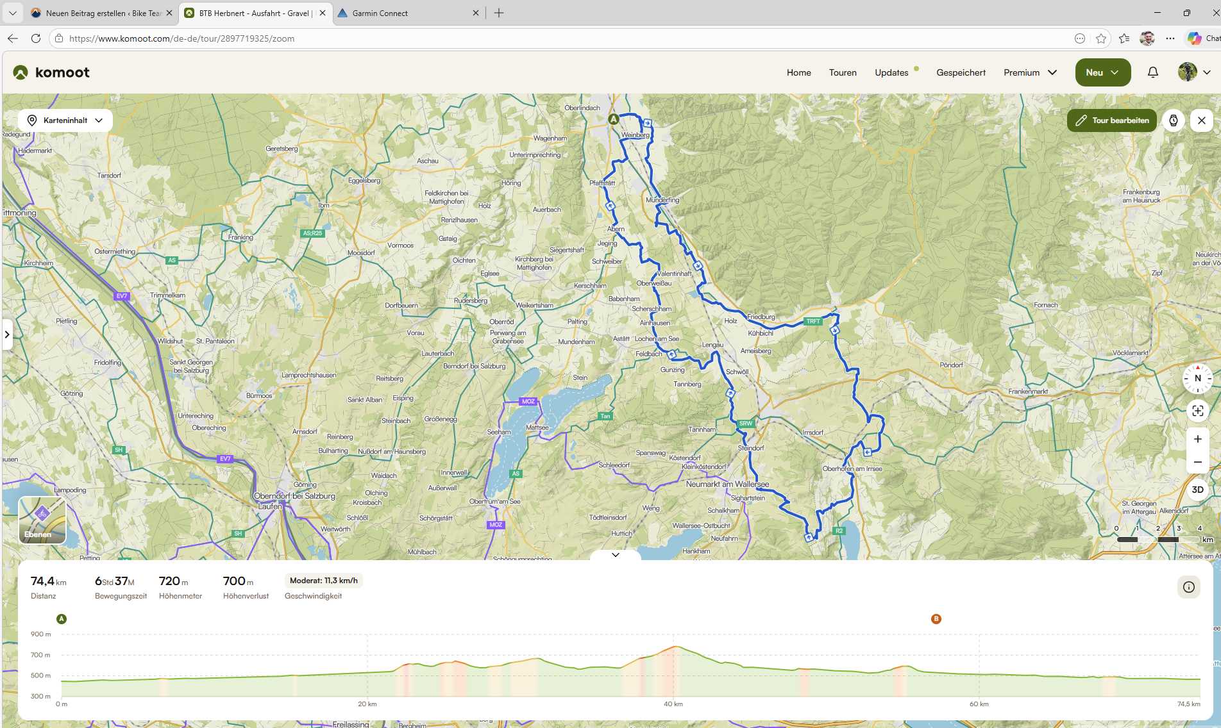
Task: Expand the Karteninhalt dropdown
Action: pyautogui.click(x=65, y=120)
